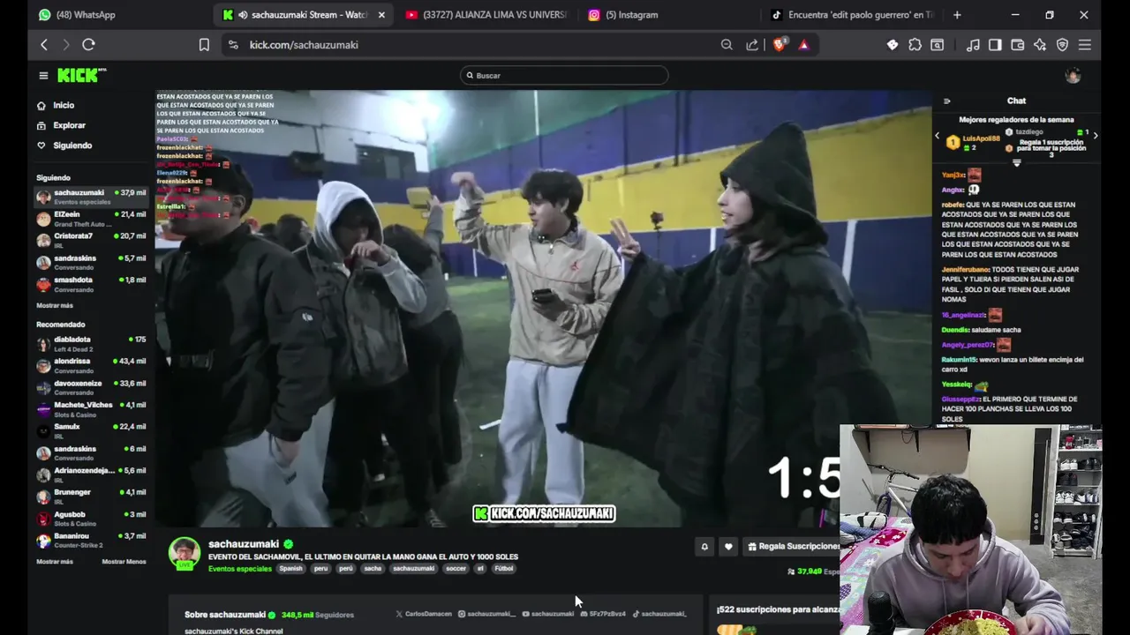Open Cristorata7 channel in sidebar
The image size is (1130, 635).
[91, 240]
